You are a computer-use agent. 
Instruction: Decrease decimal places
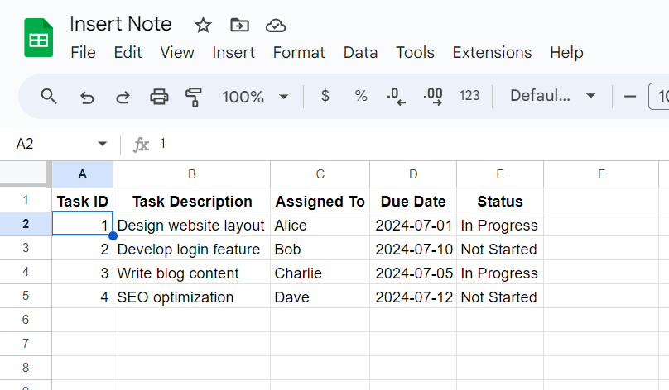click(397, 97)
